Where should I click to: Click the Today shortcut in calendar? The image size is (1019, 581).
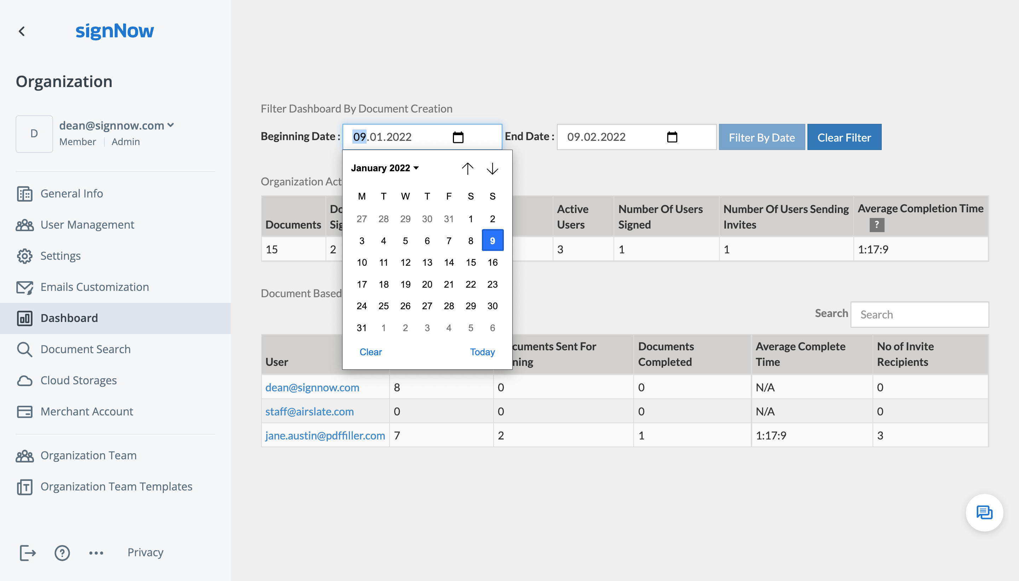[483, 351]
